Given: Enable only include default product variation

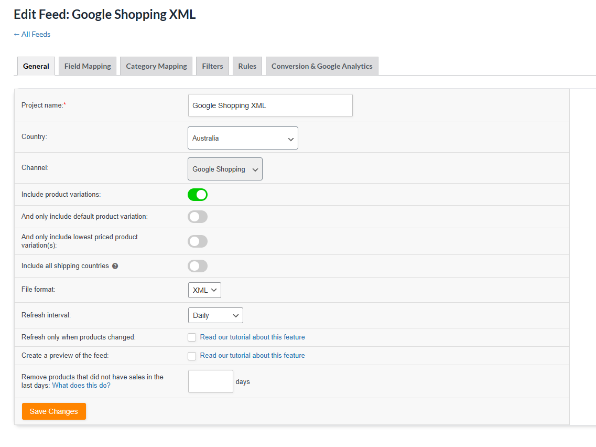Looking at the screenshot, I should point(198,217).
